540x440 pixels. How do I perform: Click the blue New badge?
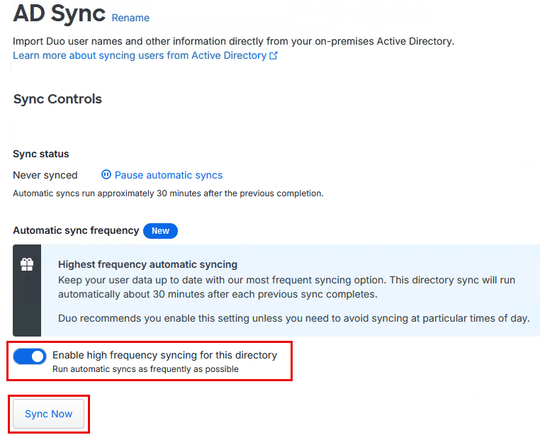click(x=160, y=230)
